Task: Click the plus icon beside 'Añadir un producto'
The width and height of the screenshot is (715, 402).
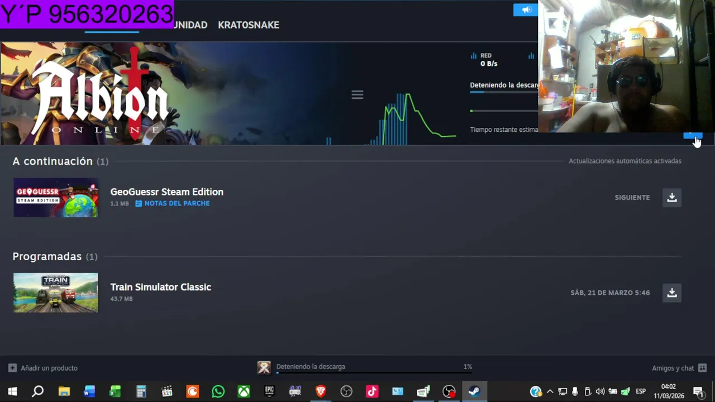Action: (12, 368)
